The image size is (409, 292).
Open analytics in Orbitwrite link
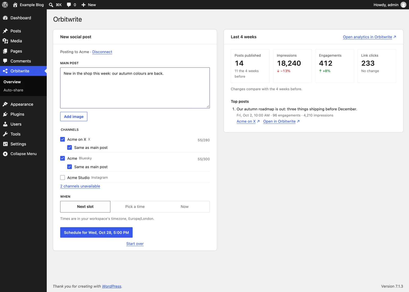[369, 37]
